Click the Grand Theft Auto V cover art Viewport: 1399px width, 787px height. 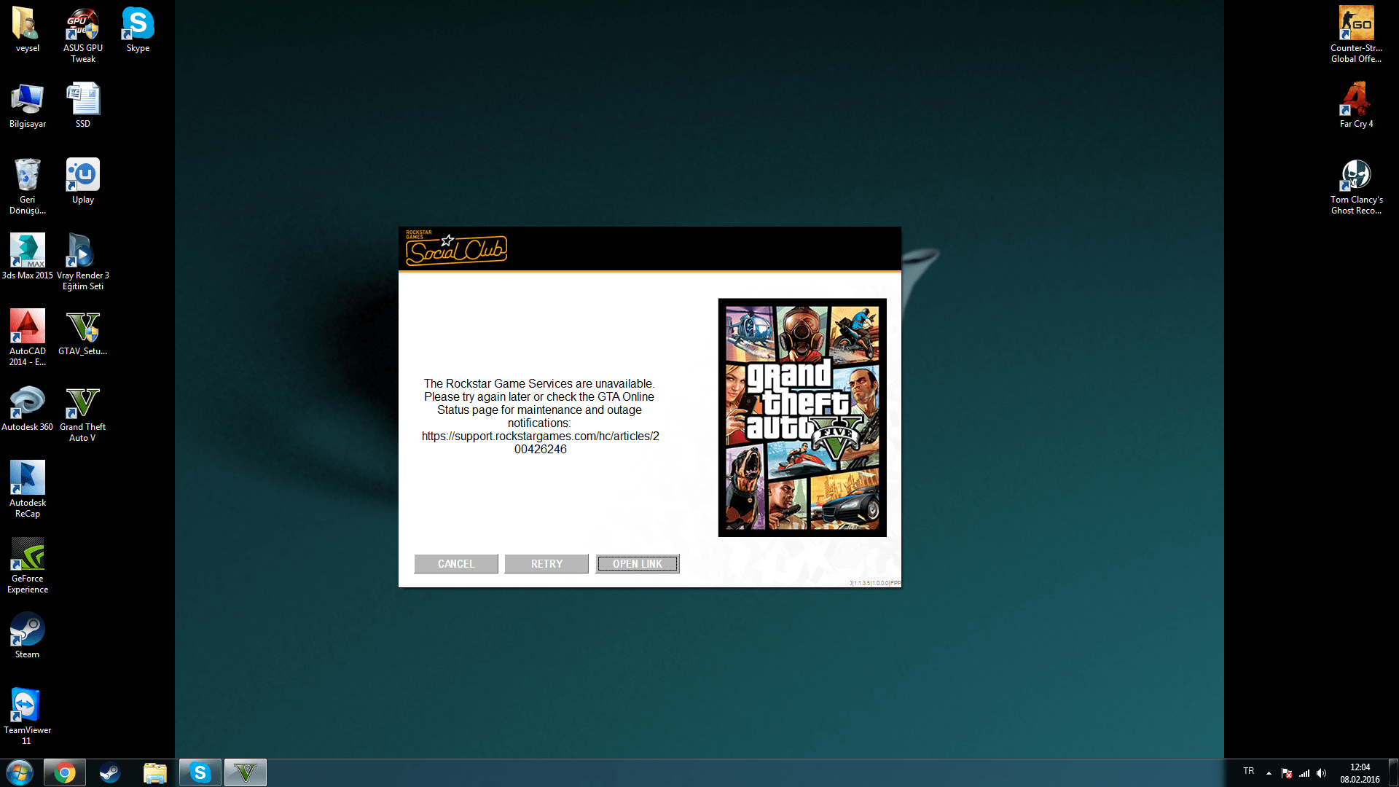point(802,418)
